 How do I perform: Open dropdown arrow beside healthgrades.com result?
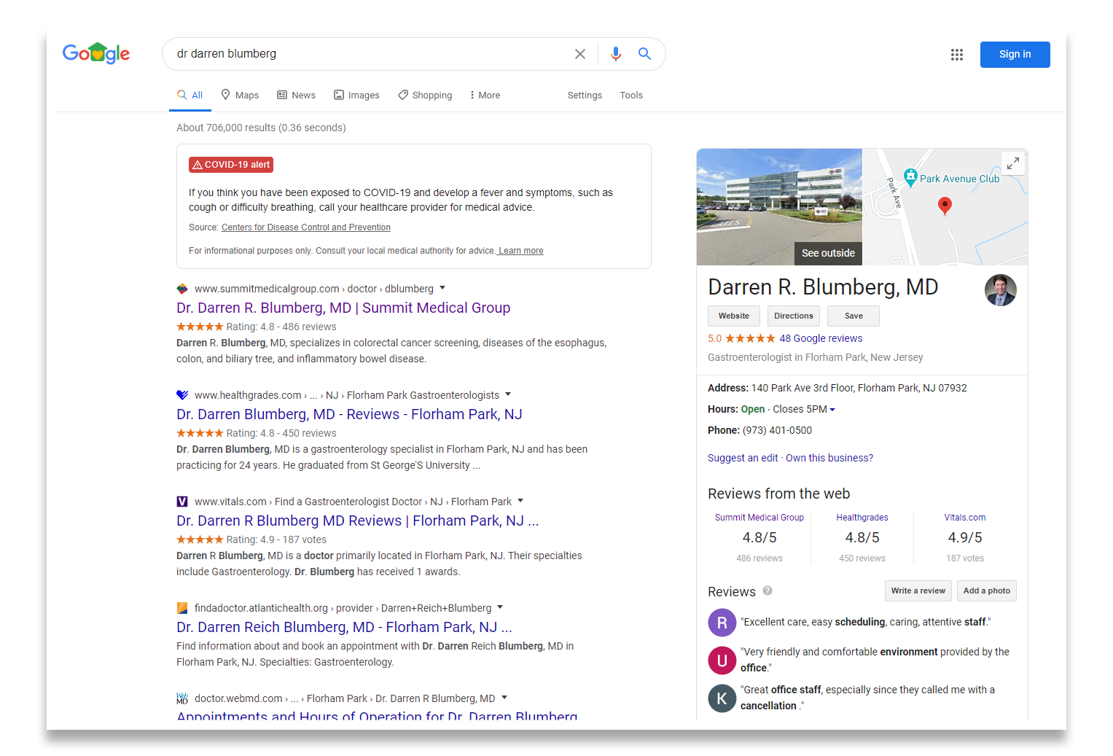(508, 394)
